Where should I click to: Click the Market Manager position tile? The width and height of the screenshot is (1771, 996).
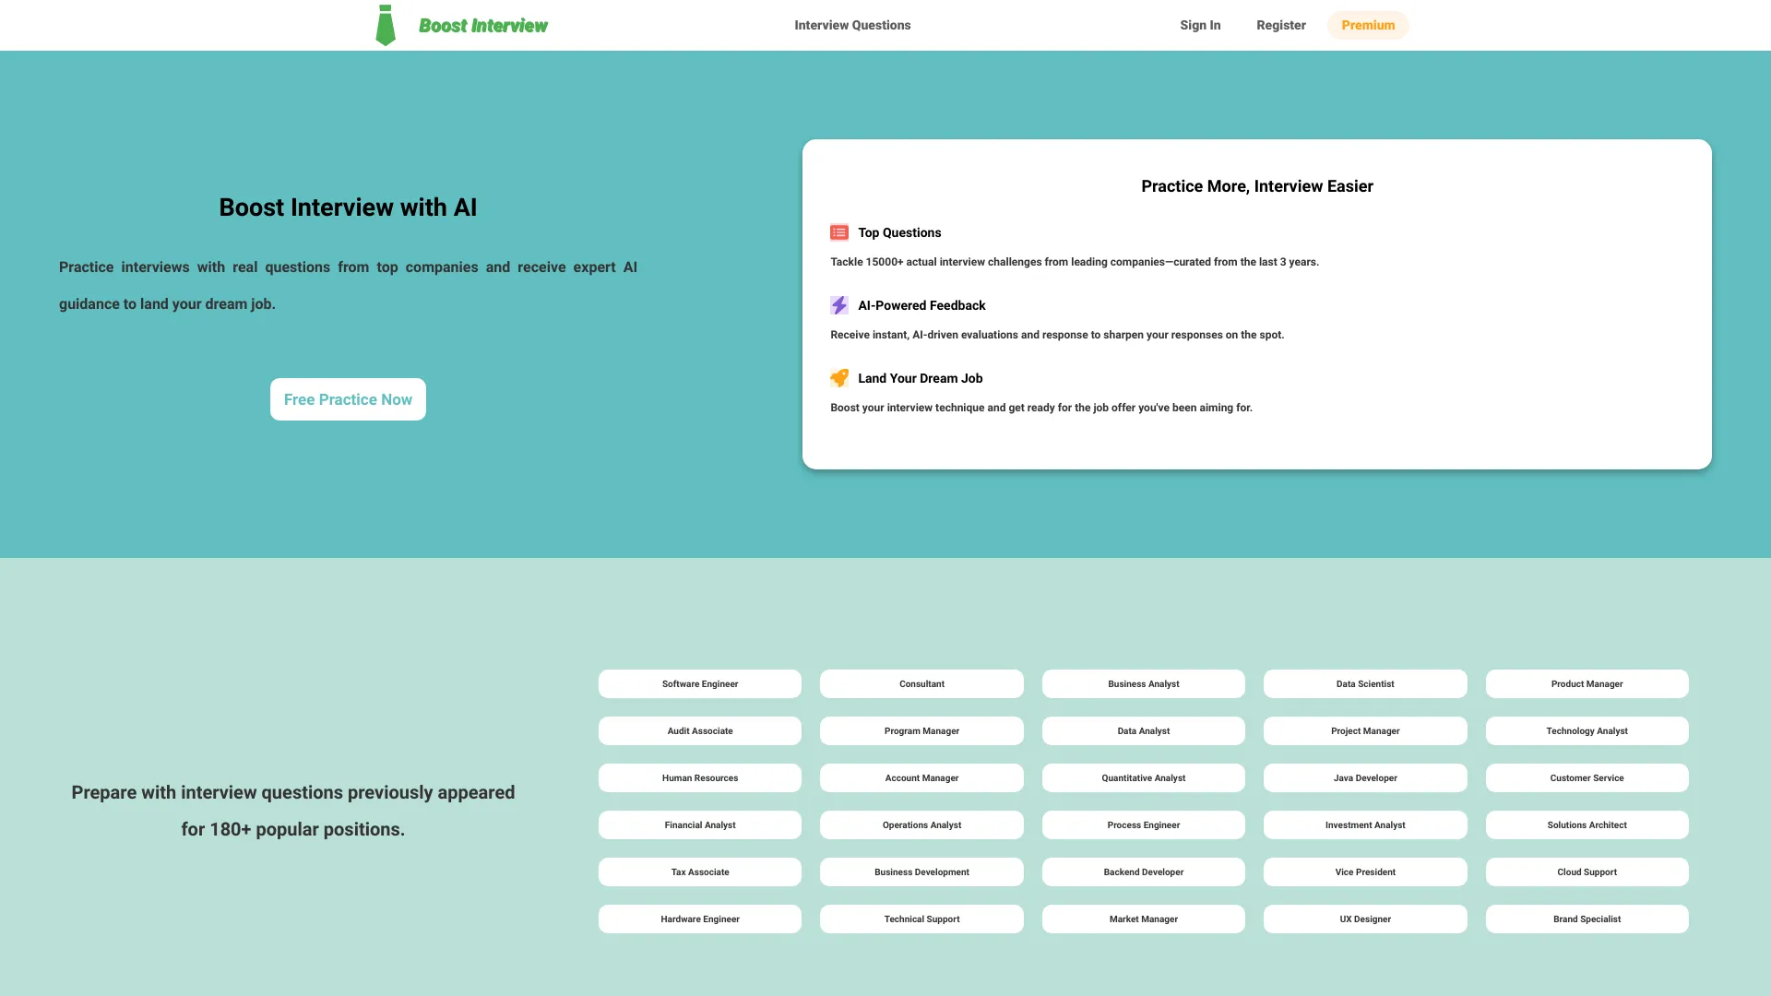(x=1144, y=919)
